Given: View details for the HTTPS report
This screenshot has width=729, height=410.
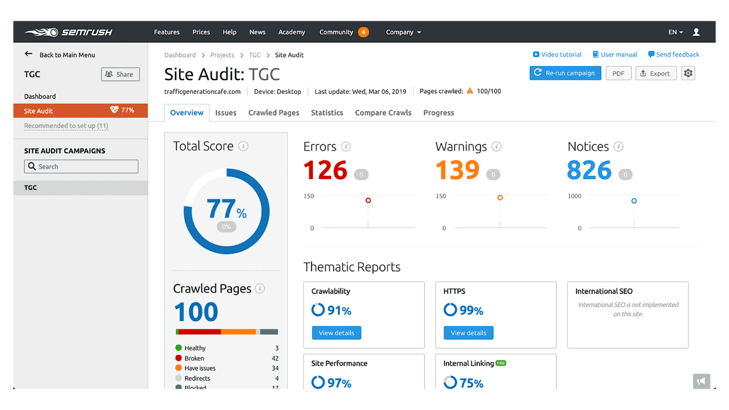Looking at the screenshot, I should tap(468, 333).
